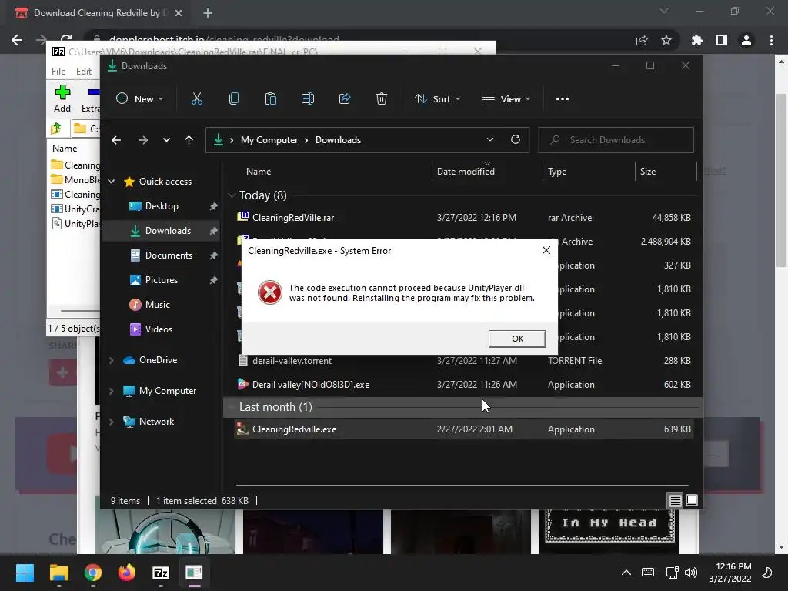Click Name column header in 7-Zip
The height and width of the screenshot is (591, 788).
[x=65, y=149]
